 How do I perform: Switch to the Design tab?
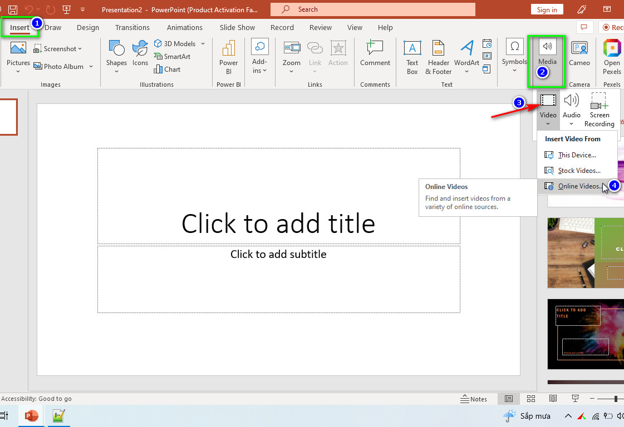coord(88,27)
